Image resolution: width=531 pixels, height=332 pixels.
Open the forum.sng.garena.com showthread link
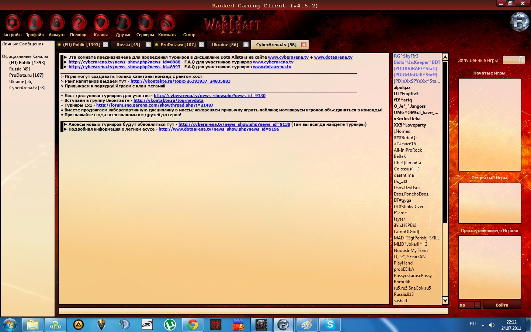tap(155, 105)
